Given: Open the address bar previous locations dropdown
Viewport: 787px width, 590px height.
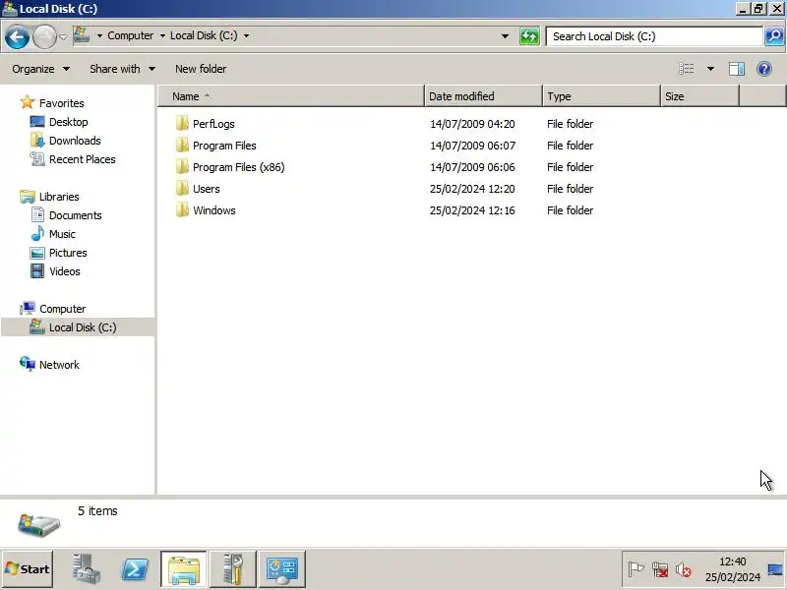Looking at the screenshot, I should click(x=505, y=36).
